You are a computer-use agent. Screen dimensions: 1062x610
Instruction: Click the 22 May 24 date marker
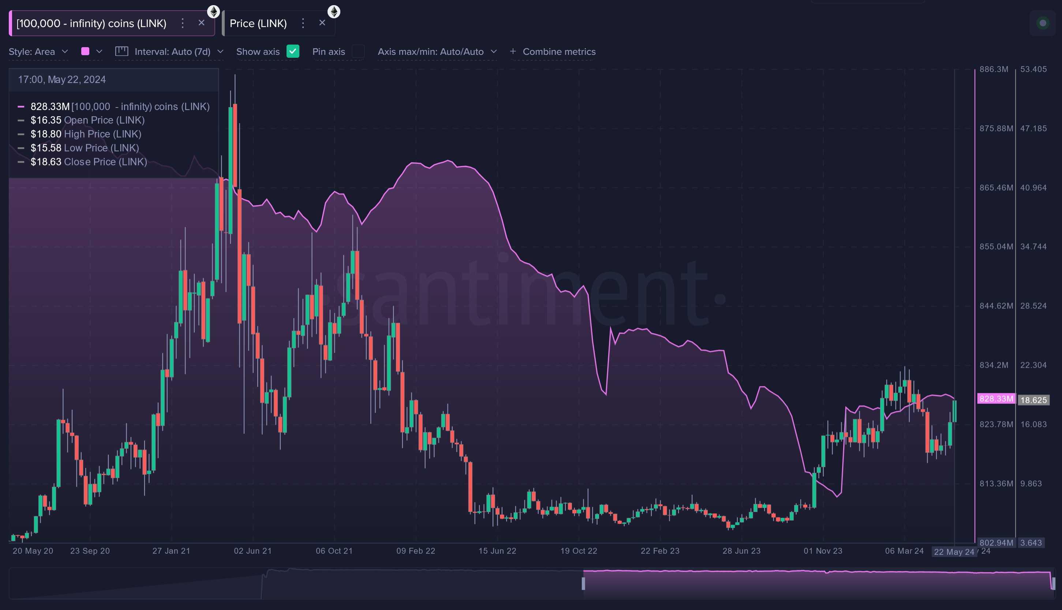point(954,552)
